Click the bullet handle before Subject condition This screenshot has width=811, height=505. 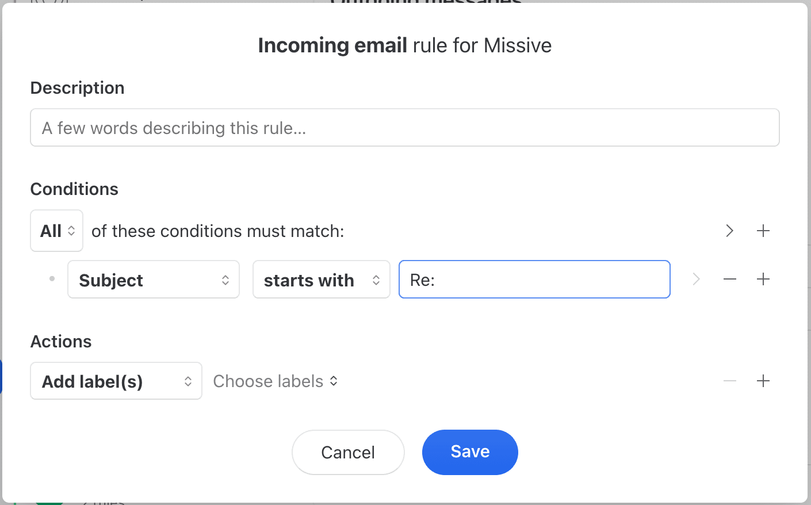(52, 279)
